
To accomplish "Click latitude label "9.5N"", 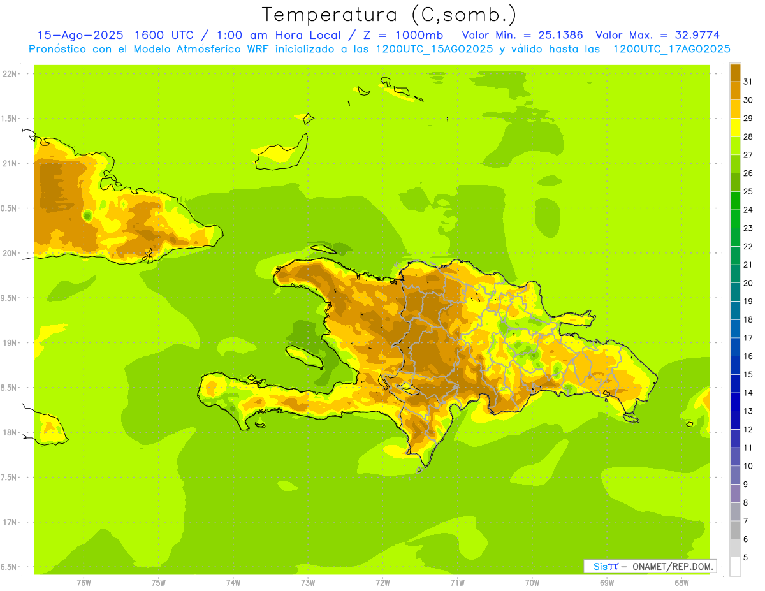I will pos(9,298).
